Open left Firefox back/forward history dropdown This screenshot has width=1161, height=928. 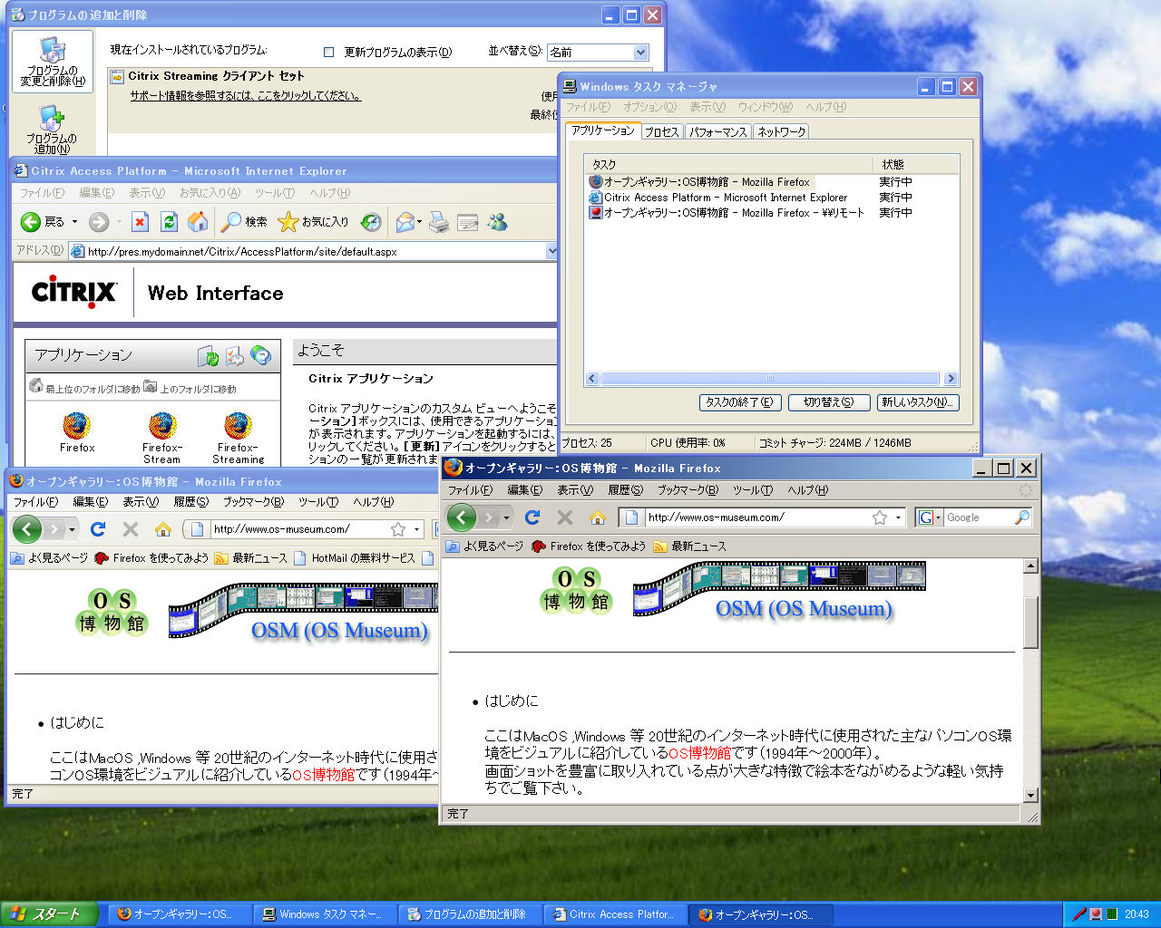[x=72, y=529]
